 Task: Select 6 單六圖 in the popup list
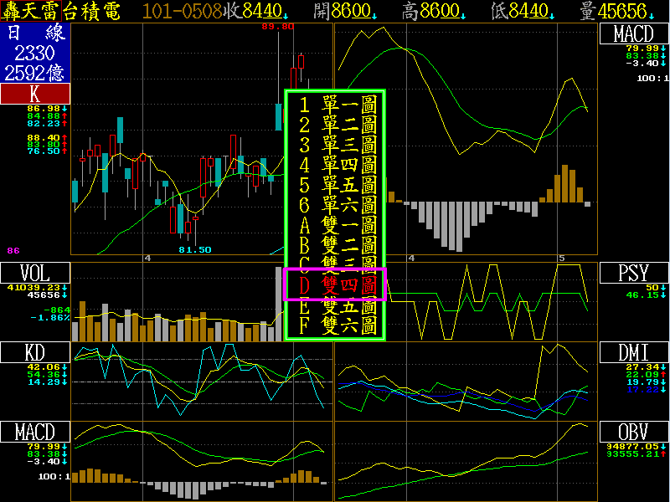click(335, 205)
